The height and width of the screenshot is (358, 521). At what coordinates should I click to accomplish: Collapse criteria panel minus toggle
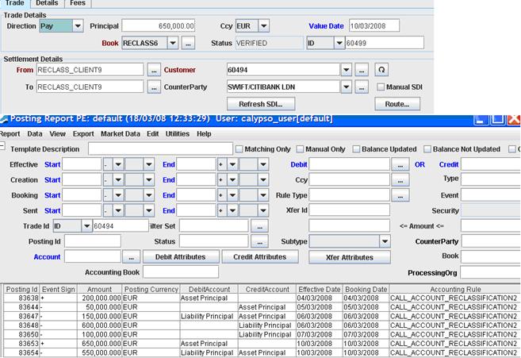2,145
